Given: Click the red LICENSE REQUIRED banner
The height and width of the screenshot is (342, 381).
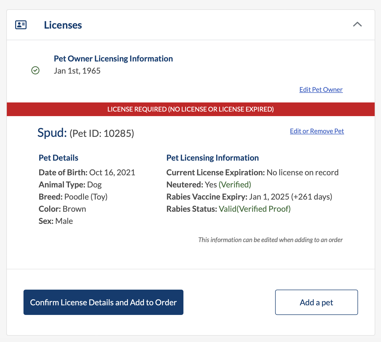Looking at the screenshot, I should click(x=190, y=109).
